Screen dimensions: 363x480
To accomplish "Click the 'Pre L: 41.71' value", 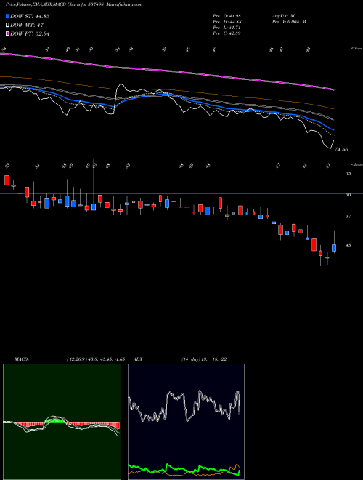I will [x=227, y=28].
